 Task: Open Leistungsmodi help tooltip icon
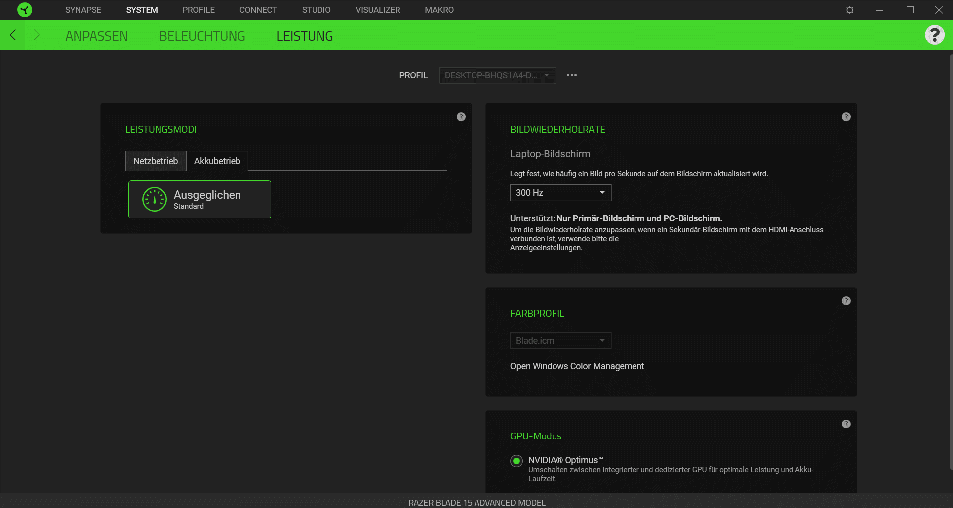pos(461,117)
